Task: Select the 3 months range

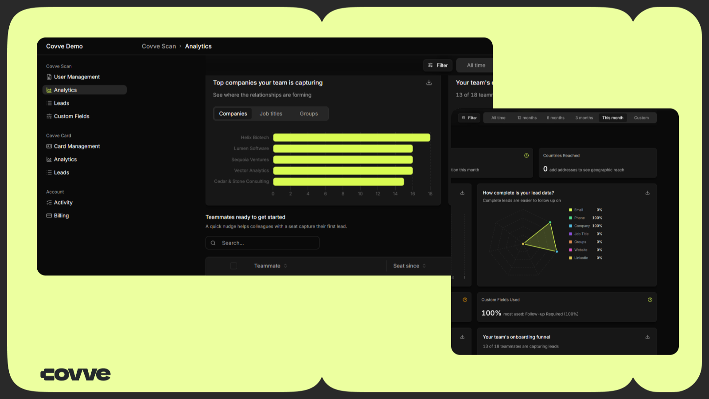Action: tap(584, 118)
